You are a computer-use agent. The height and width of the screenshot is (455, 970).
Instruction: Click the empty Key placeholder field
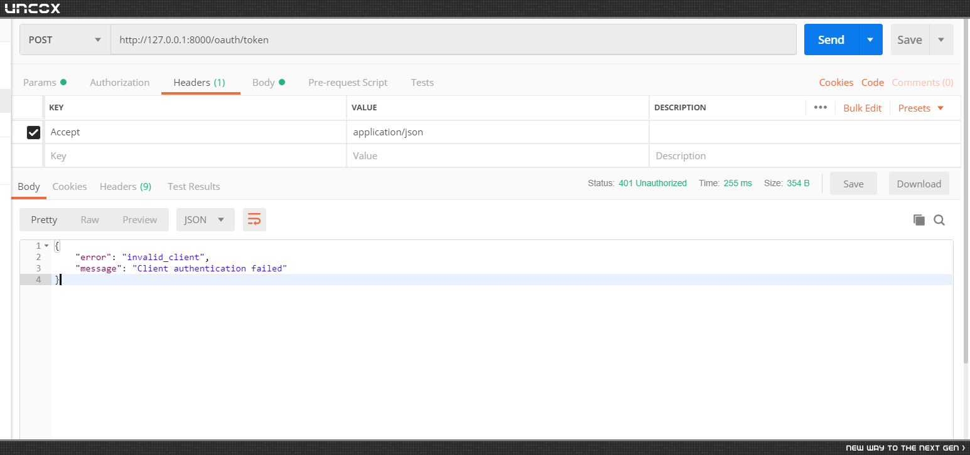(195, 155)
